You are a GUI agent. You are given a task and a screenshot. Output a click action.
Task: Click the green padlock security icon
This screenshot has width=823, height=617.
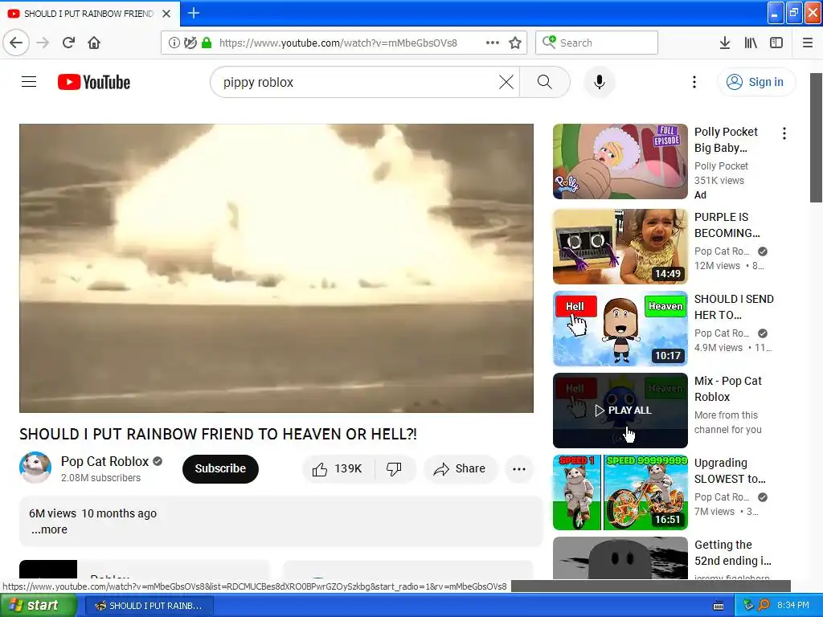pos(207,43)
